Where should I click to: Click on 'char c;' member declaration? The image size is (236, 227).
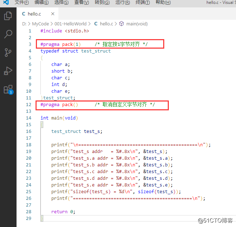coord(60,78)
